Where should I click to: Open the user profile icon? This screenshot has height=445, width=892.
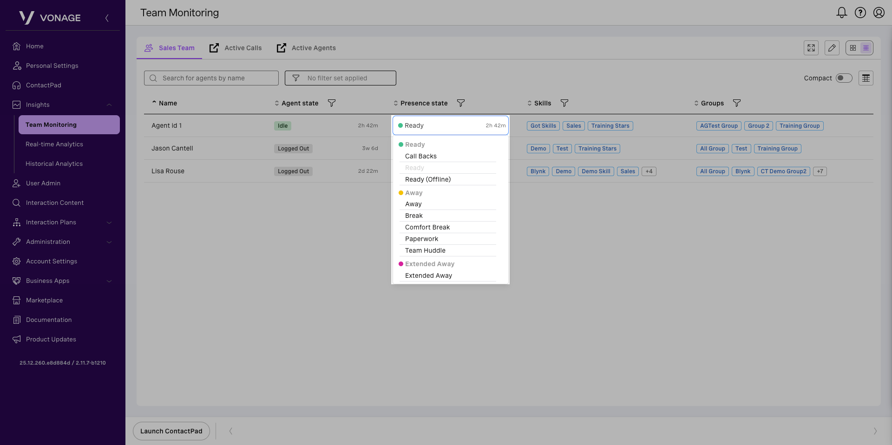(879, 13)
